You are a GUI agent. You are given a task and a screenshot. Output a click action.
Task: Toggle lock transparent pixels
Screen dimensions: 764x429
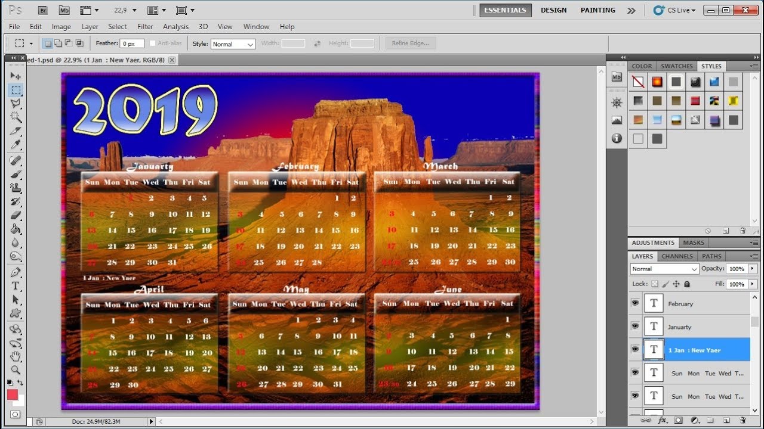[655, 284]
